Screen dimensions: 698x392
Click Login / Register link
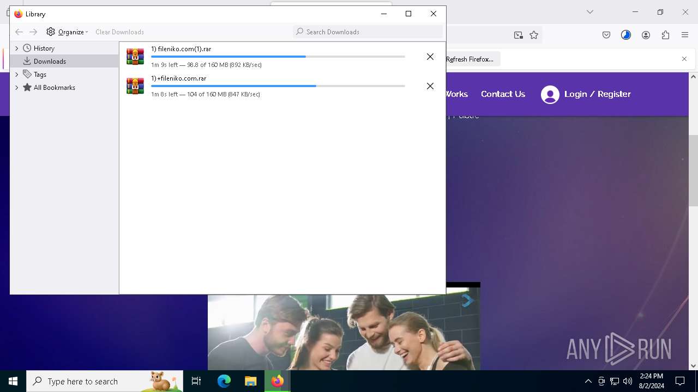pyautogui.click(x=598, y=94)
